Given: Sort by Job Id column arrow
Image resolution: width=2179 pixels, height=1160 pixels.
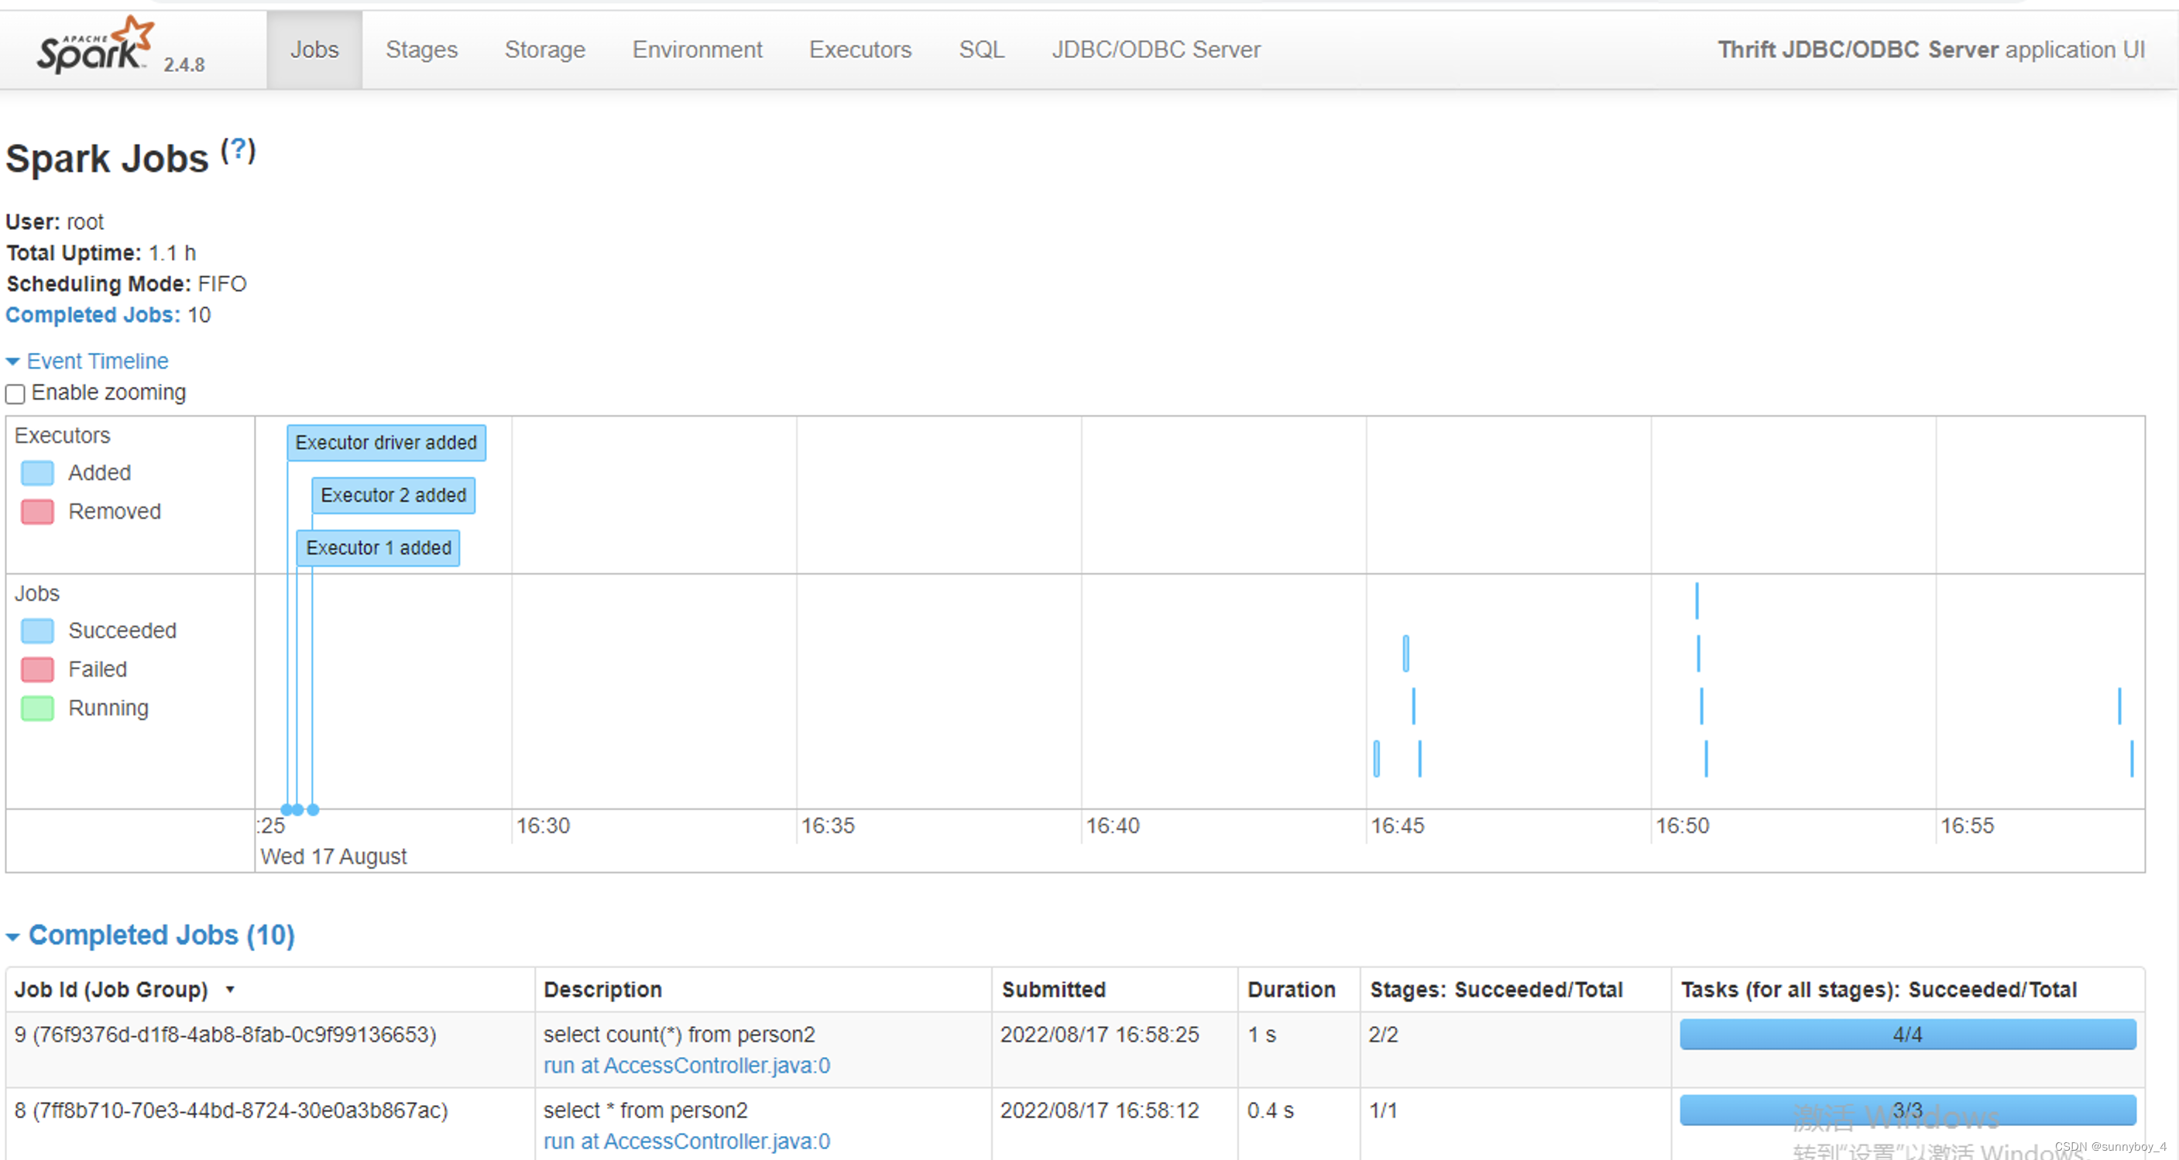Looking at the screenshot, I should coord(230,990).
